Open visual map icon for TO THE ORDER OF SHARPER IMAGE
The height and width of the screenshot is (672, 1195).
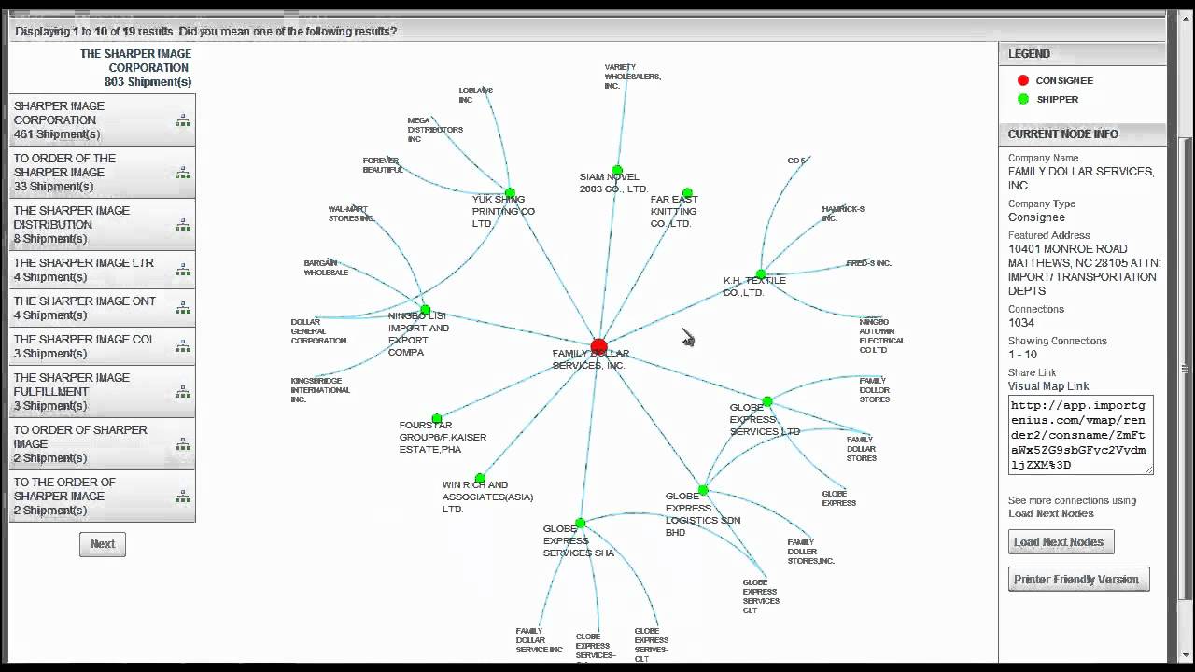click(183, 497)
